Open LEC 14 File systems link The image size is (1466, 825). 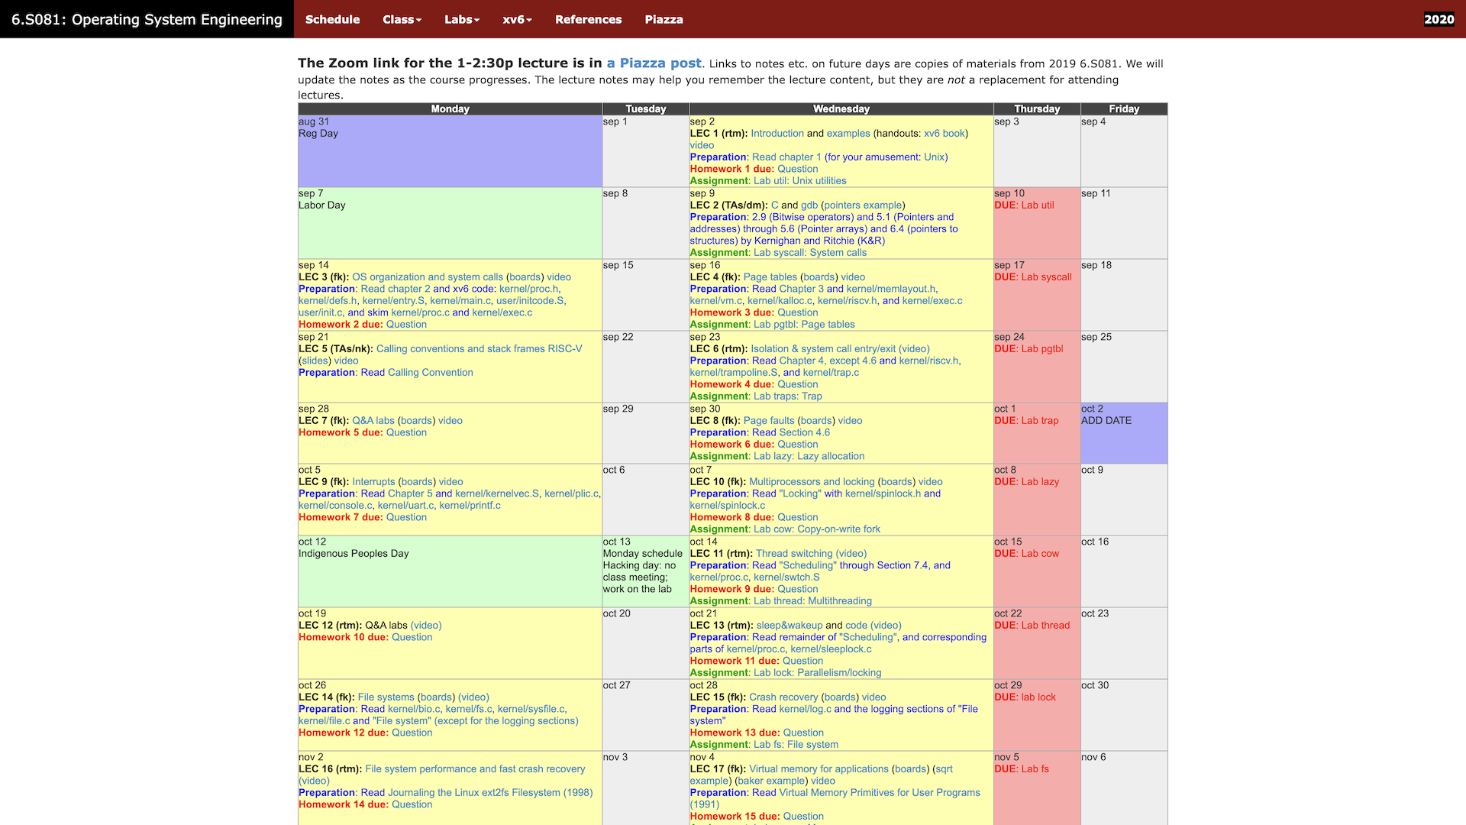click(x=386, y=697)
